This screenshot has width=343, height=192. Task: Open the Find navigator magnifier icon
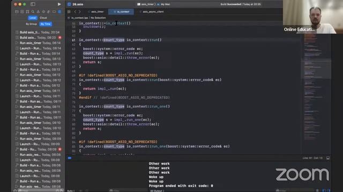(33, 12)
